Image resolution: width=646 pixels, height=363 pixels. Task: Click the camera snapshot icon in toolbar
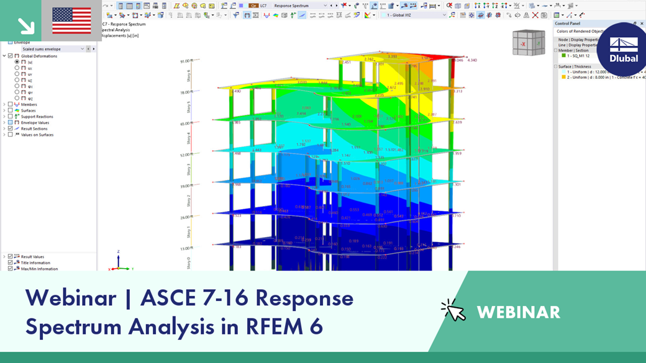pyautogui.click(x=544, y=16)
